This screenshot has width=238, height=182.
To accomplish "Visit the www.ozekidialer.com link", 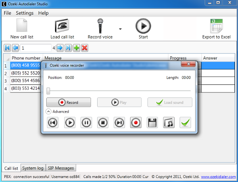I will tap(218, 176).
